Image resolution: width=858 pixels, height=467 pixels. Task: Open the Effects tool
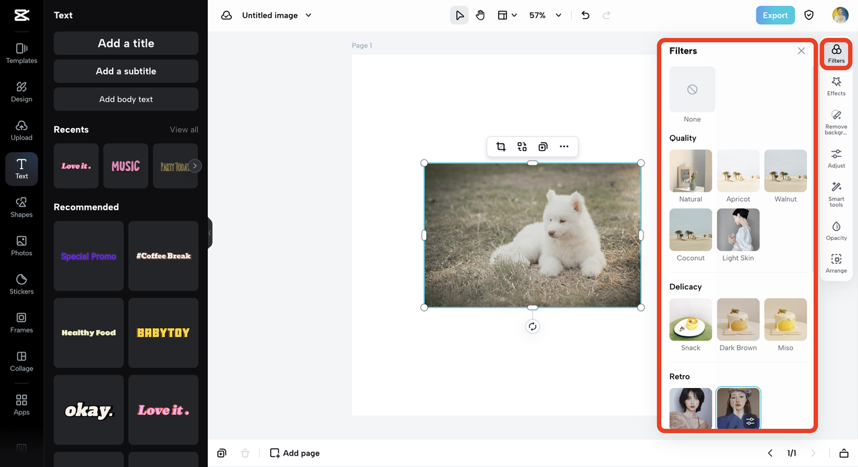[x=836, y=86]
